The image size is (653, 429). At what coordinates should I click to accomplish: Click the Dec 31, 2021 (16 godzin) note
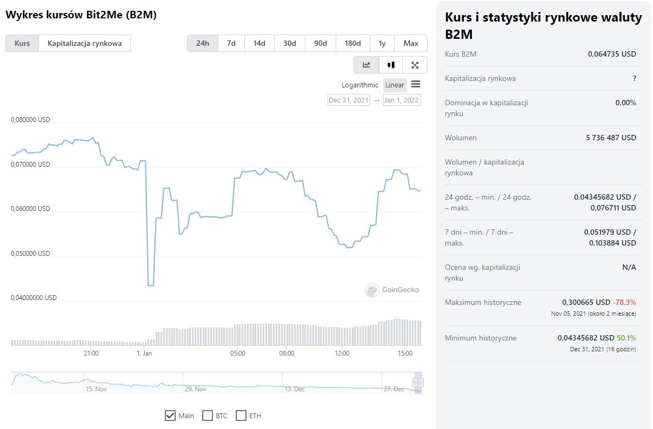pyautogui.click(x=603, y=349)
